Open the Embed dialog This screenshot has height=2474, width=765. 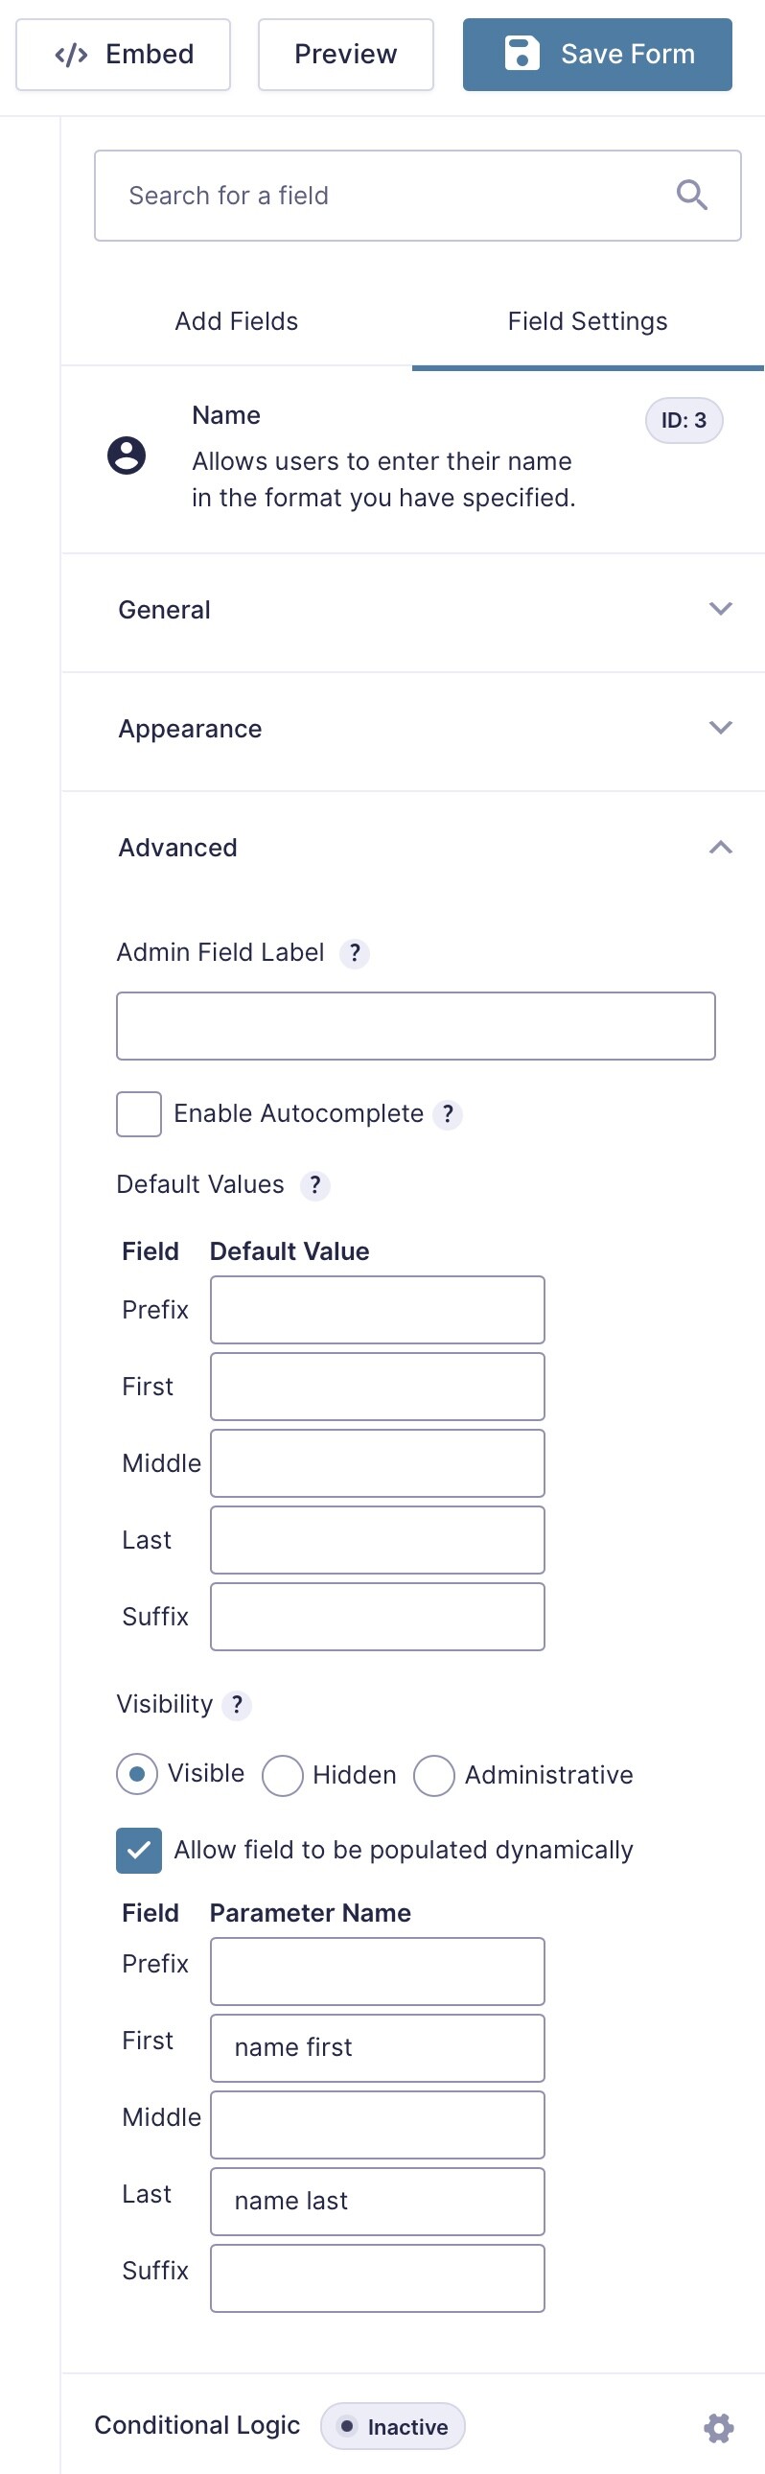[x=123, y=55]
